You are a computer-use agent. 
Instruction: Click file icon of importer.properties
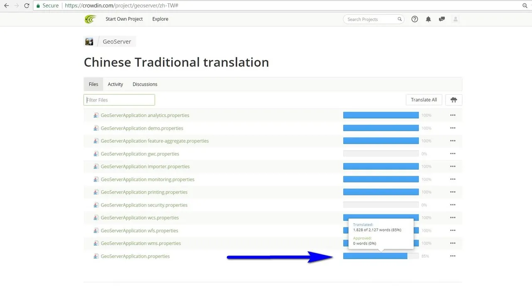(x=96, y=166)
